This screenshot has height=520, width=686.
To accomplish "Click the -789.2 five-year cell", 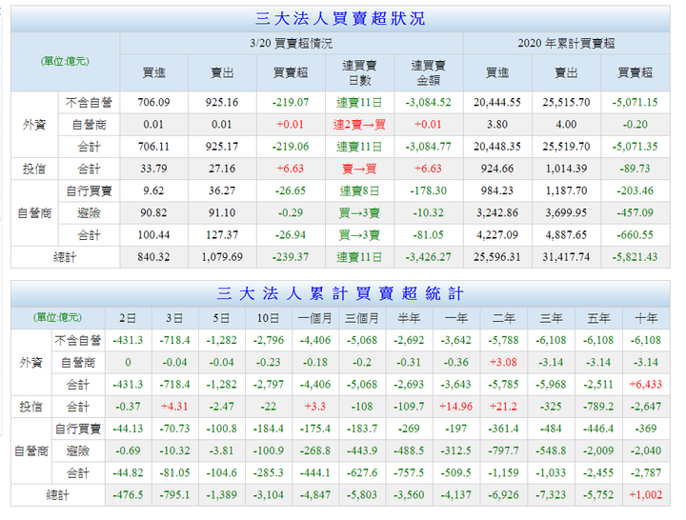I will pyautogui.click(x=598, y=407).
